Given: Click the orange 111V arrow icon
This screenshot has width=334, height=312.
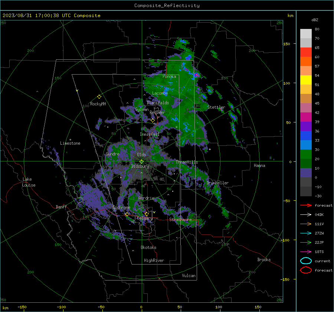Looking at the screenshot, I should 306,224.
